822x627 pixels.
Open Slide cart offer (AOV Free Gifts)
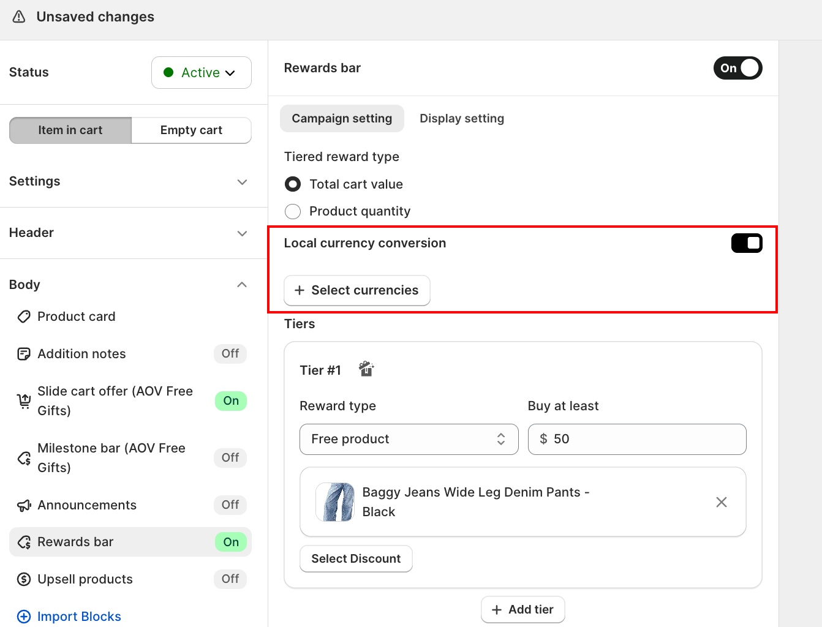(115, 401)
